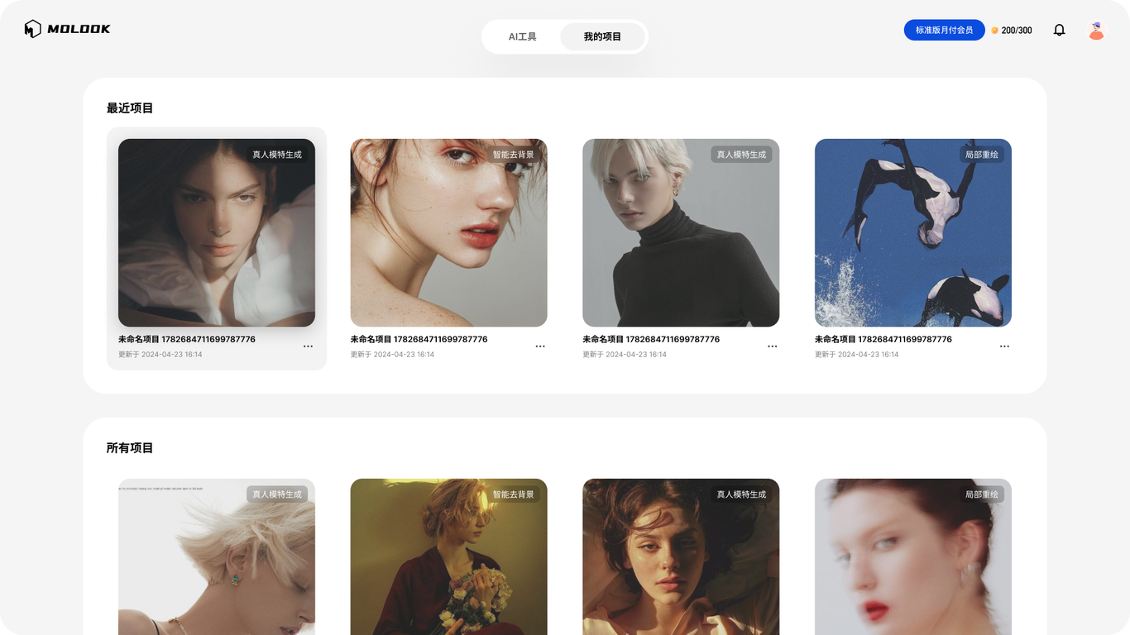The height and width of the screenshot is (635, 1130).
Task: Click 智能去背景 tag on freckled woman project
Action: click(514, 155)
